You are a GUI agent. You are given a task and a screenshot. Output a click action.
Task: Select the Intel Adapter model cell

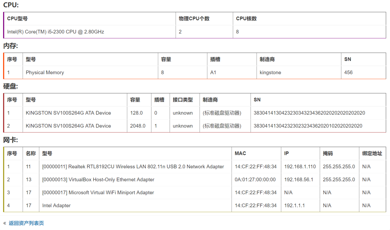pyautogui.click(x=56, y=206)
